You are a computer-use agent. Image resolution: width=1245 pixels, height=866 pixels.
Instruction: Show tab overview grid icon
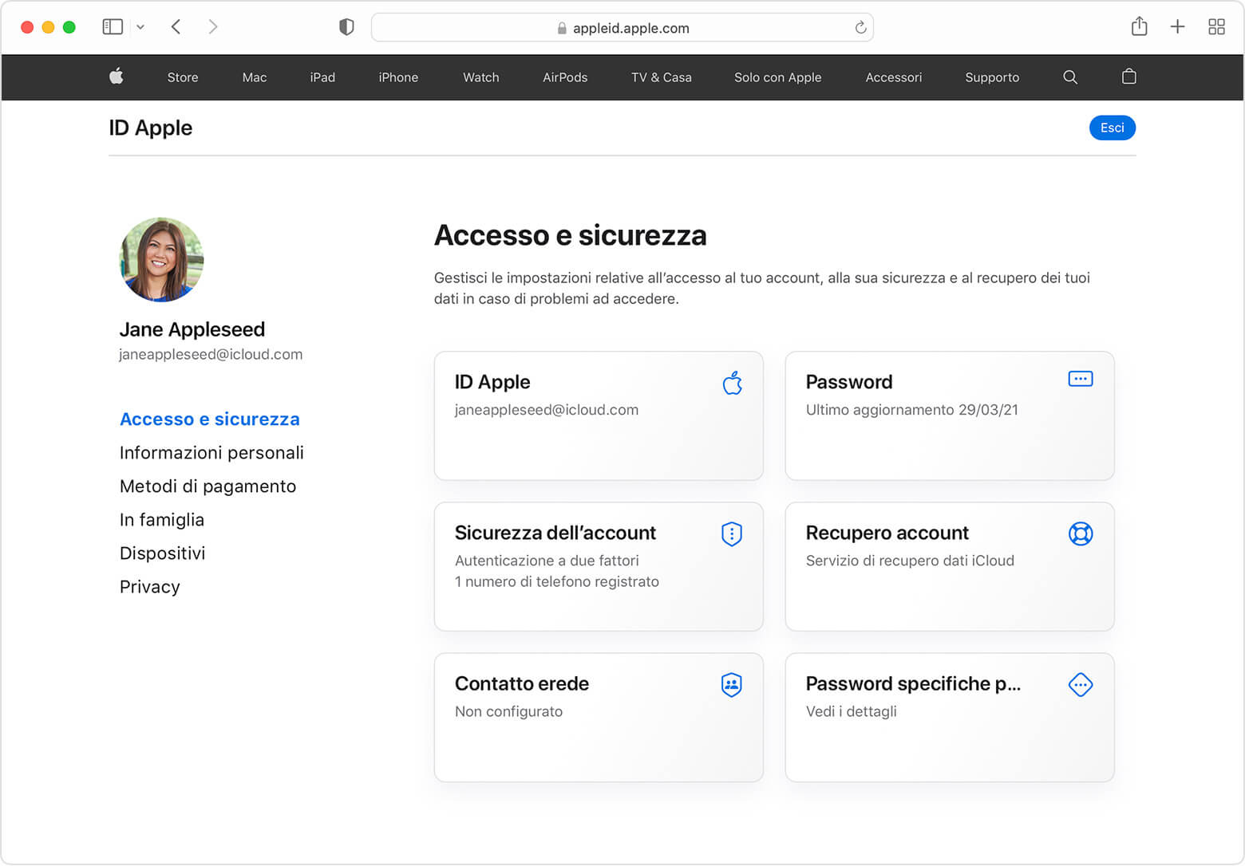[x=1216, y=27]
